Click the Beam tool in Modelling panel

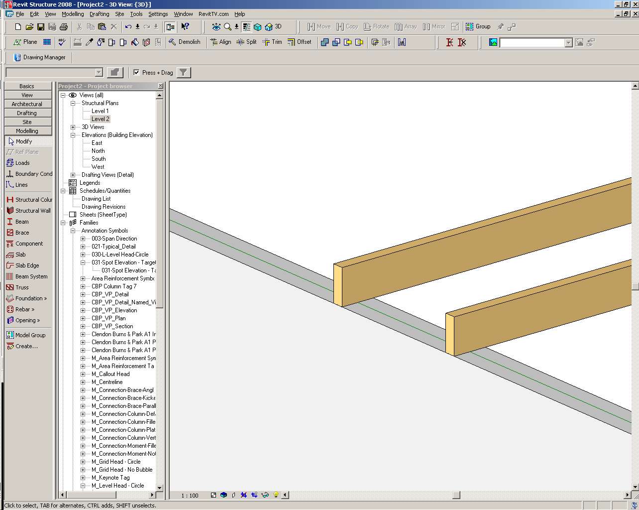tap(22, 222)
